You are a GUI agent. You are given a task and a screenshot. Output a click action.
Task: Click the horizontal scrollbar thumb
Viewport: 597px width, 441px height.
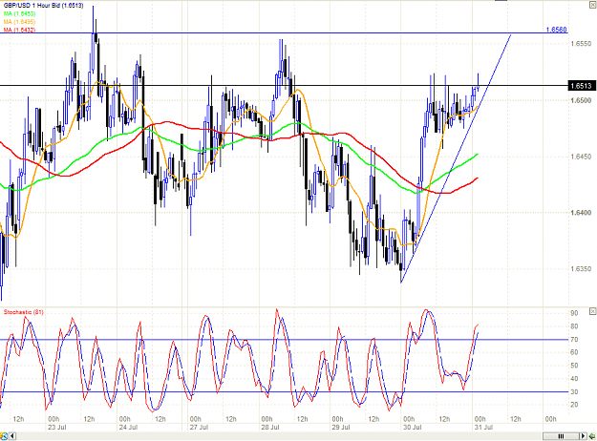tap(561, 436)
